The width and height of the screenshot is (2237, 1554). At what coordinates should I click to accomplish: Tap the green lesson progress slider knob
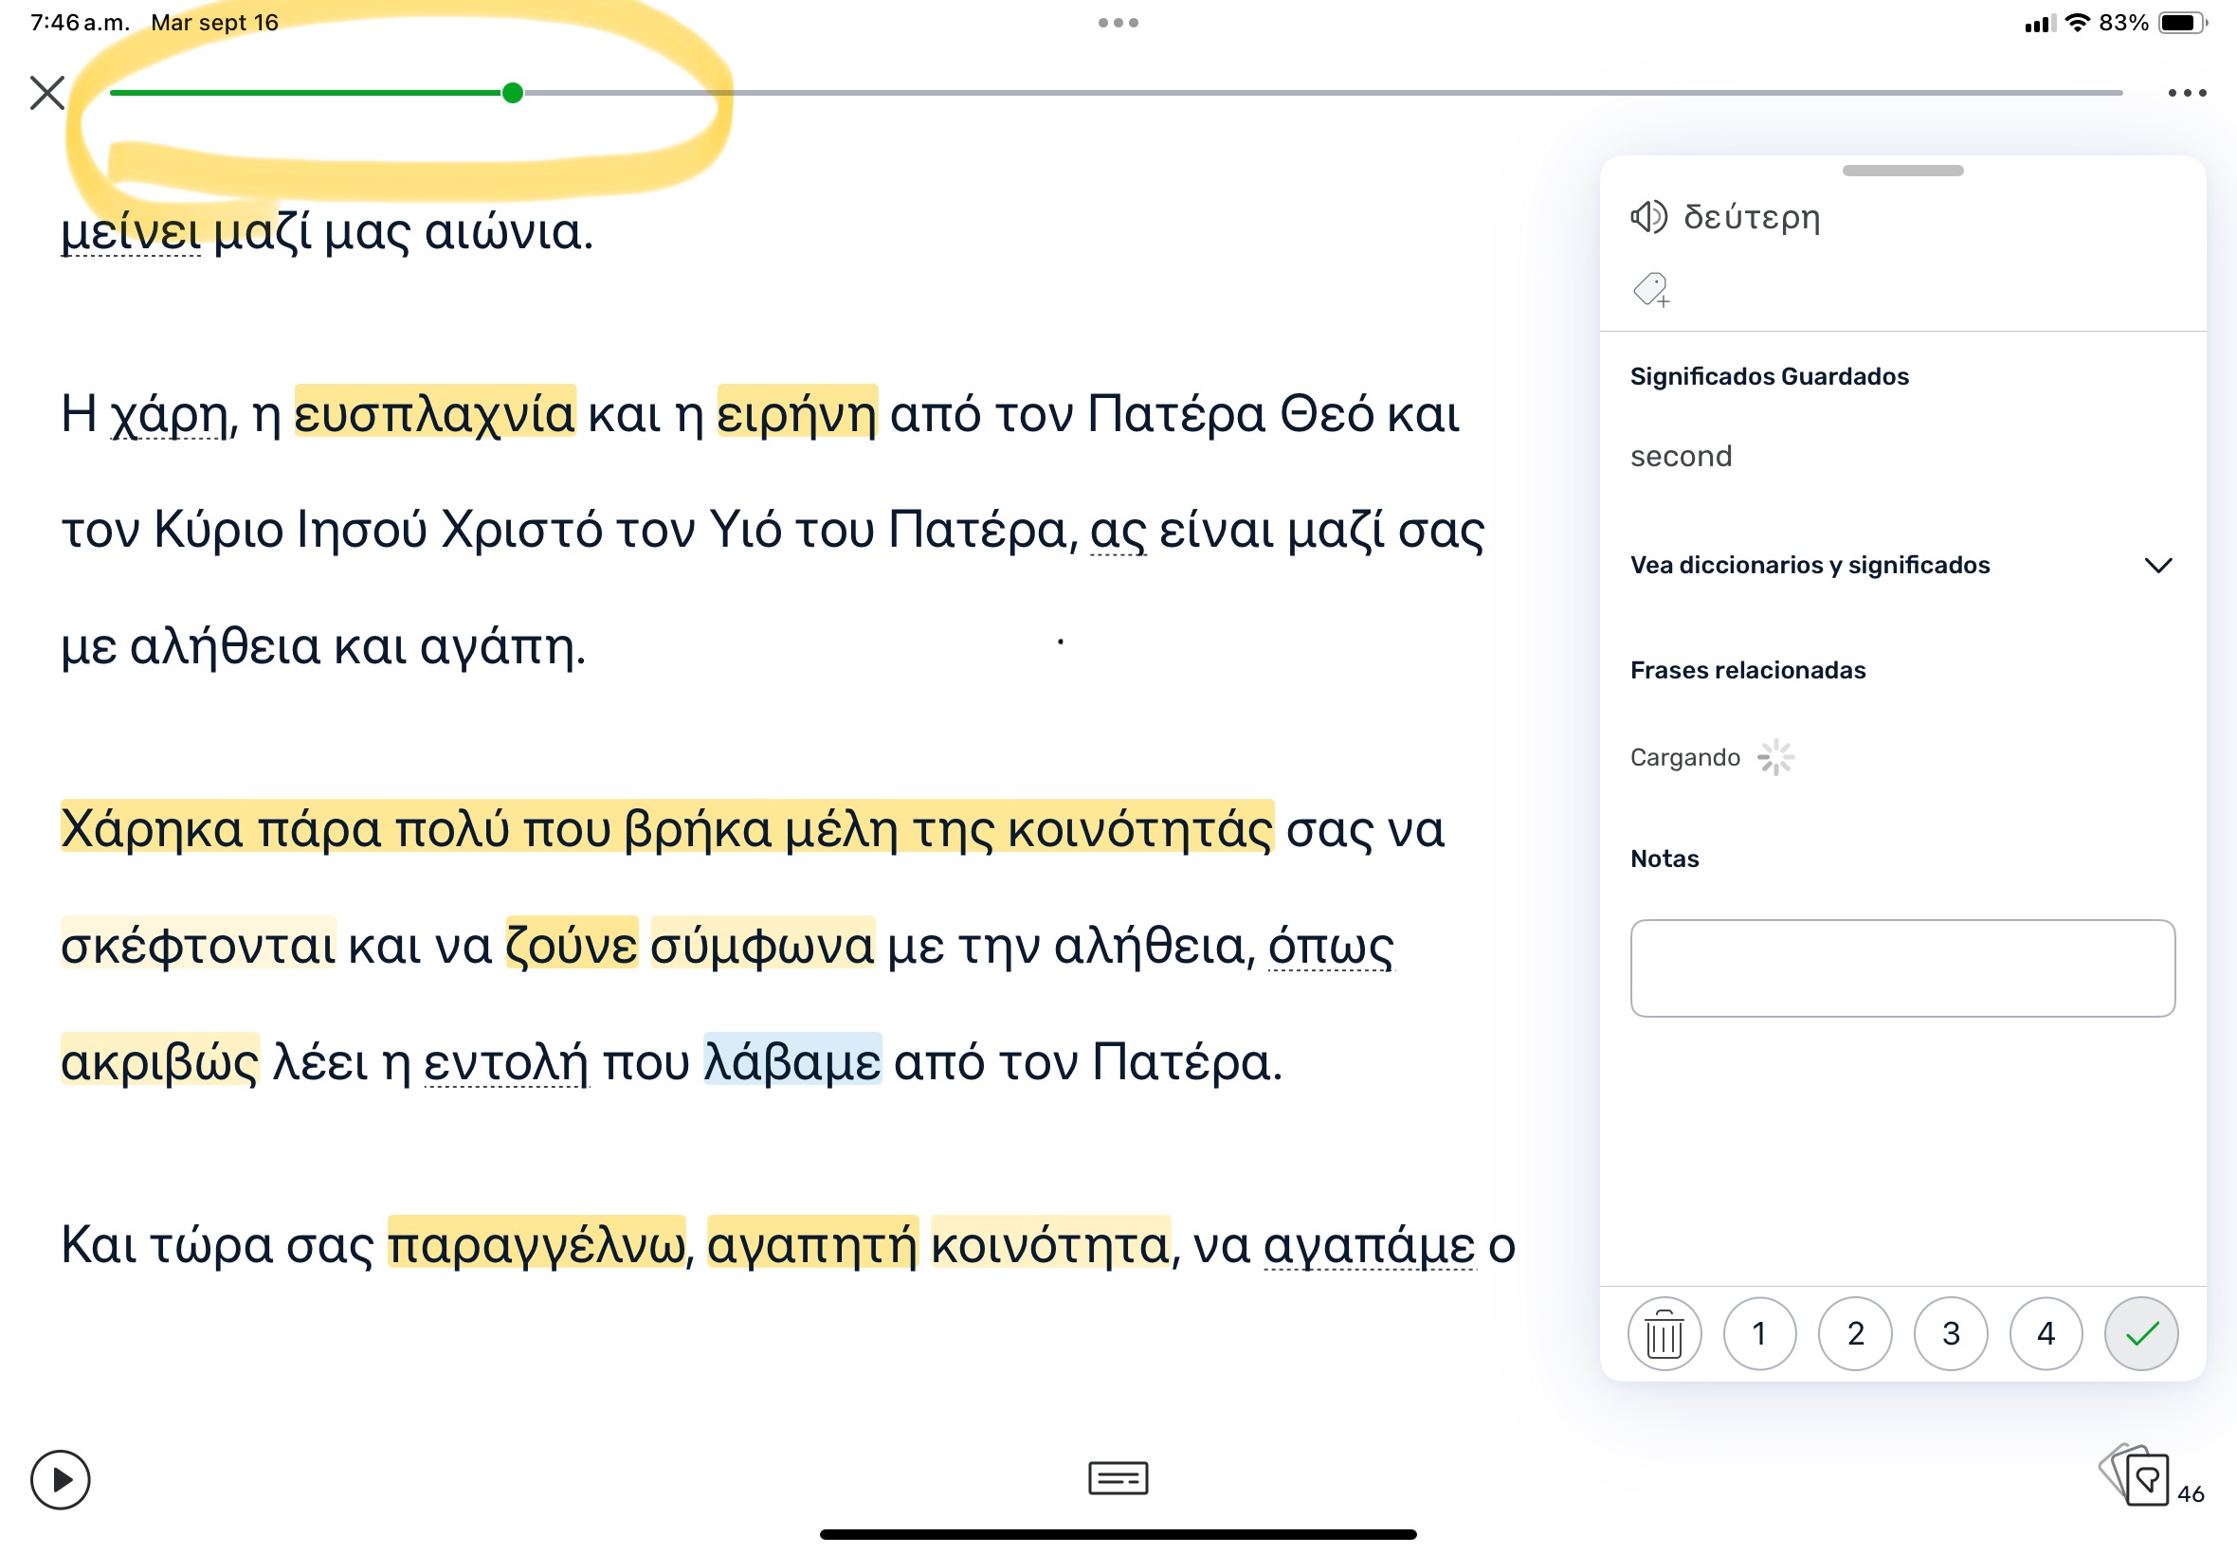[x=512, y=93]
